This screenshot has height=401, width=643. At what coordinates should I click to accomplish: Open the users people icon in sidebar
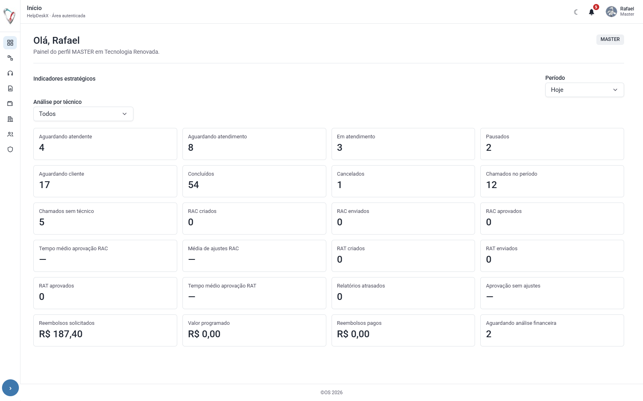coord(10,134)
